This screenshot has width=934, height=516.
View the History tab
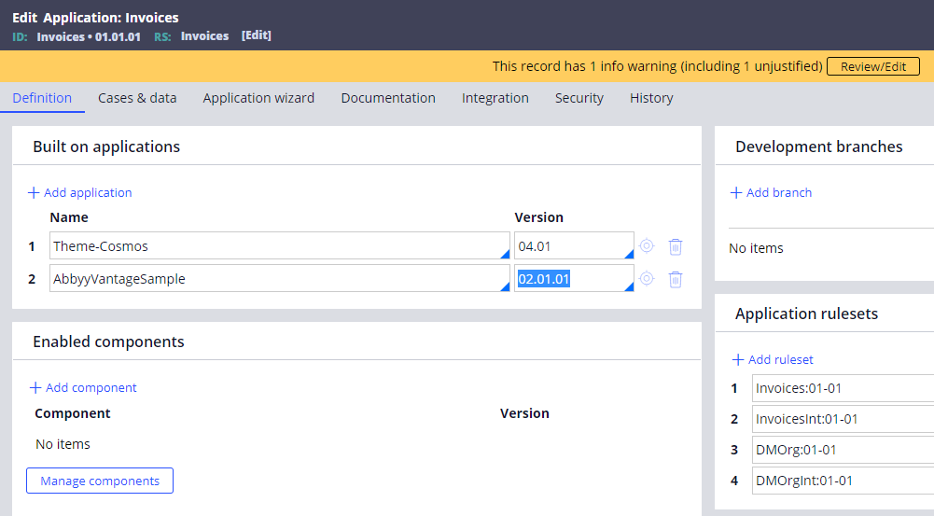point(651,98)
